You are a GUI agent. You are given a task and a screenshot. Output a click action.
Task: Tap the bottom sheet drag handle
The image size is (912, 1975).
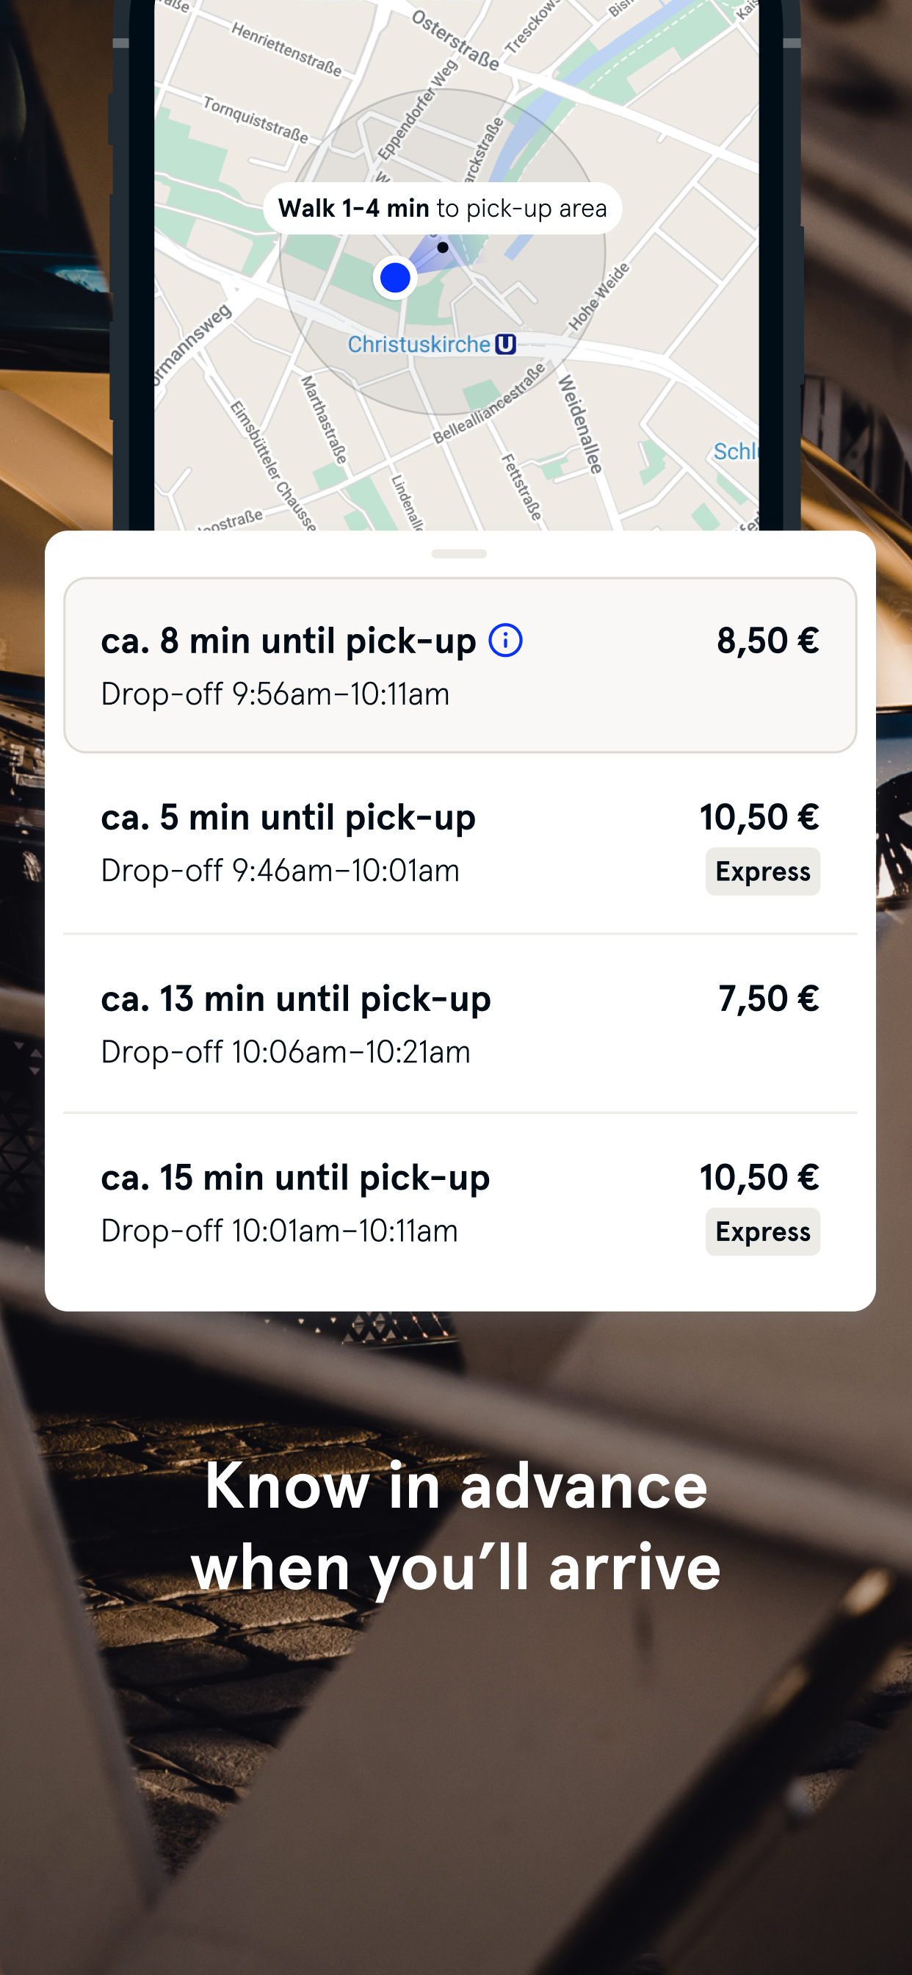coord(459,553)
